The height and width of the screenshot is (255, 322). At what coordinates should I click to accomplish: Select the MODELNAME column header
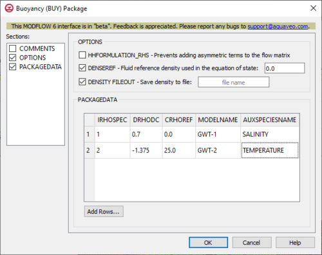click(x=218, y=119)
